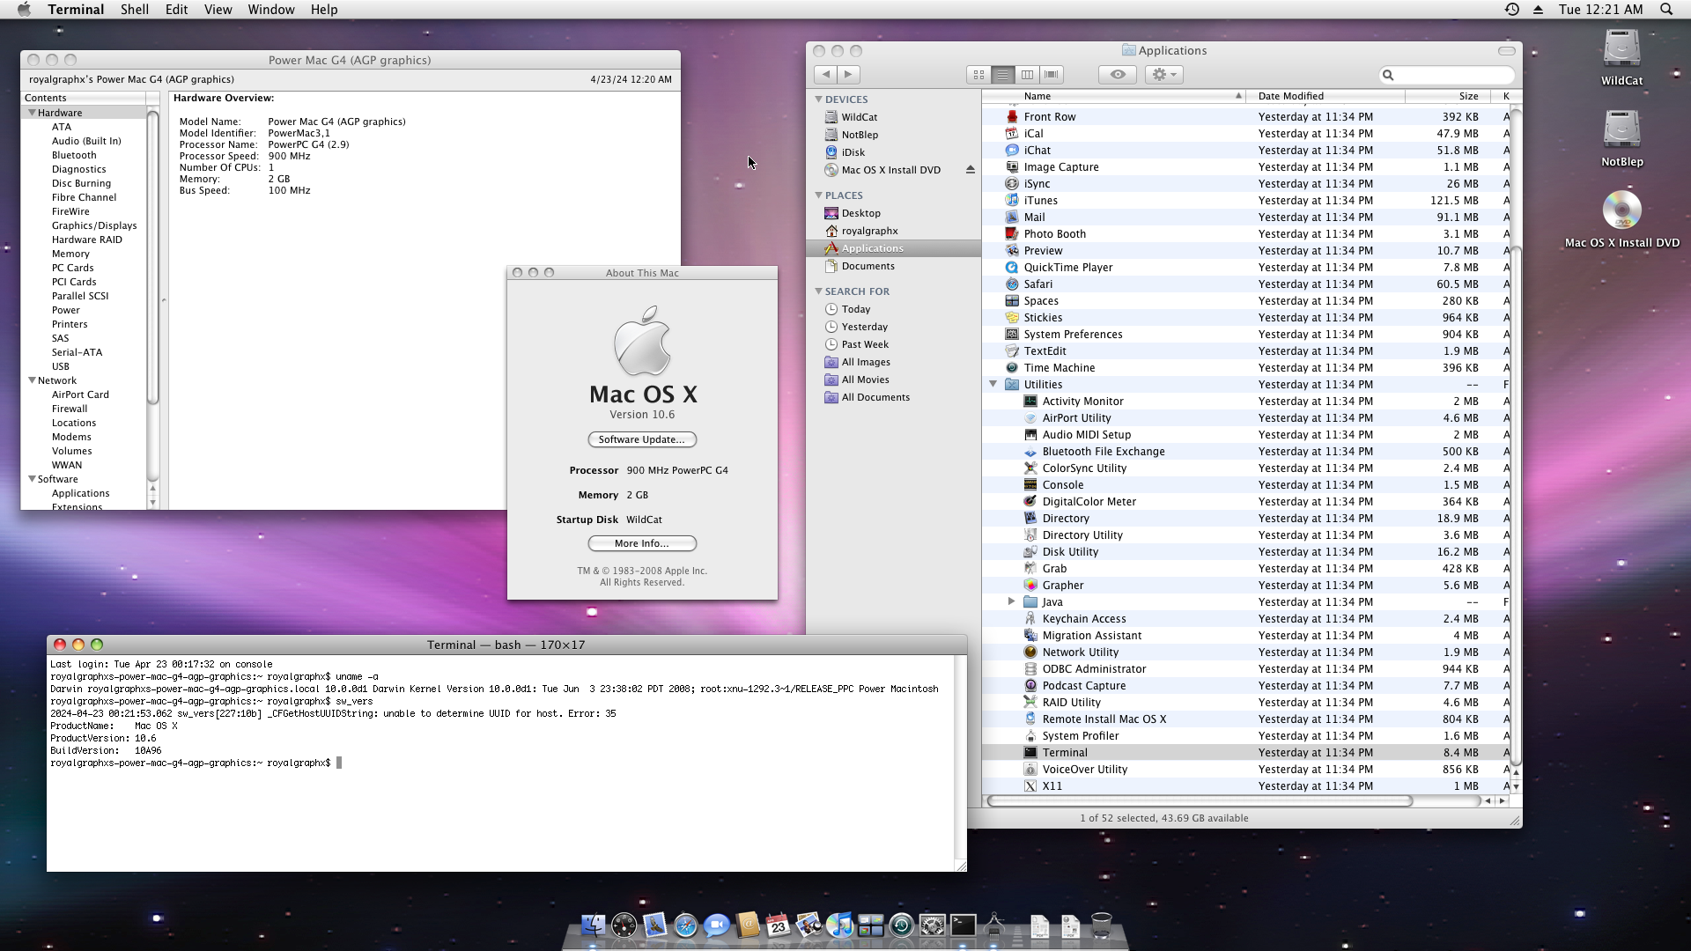Screen dimensions: 1691x951
Task: Go forward in Finder window
Action: click(848, 75)
